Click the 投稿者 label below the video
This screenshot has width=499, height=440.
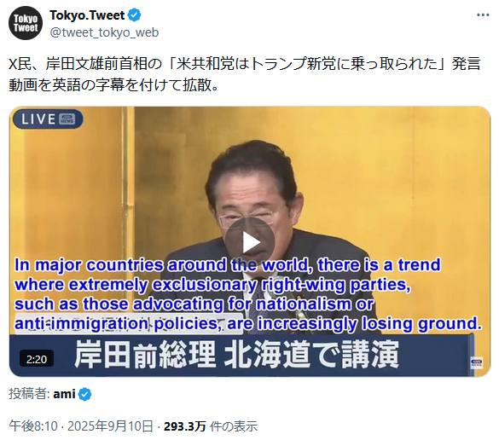(x=29, y=394)
